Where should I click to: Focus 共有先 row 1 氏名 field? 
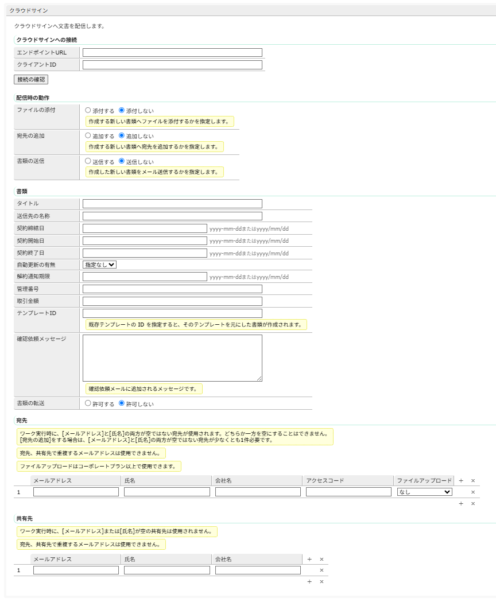pyautogui.click(x=166, y=570)
